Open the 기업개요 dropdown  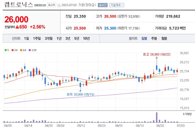pyautogui.click(x=117, y=5)
